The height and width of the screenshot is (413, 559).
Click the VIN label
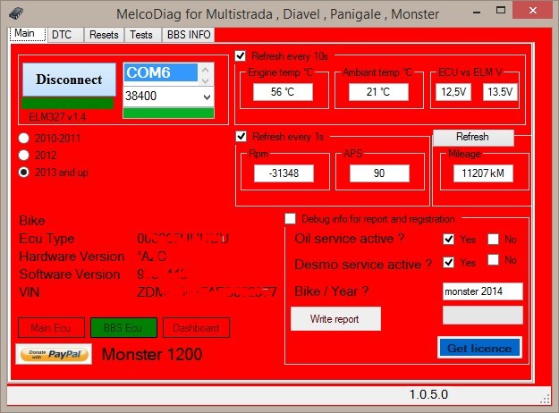pos(30,292)
